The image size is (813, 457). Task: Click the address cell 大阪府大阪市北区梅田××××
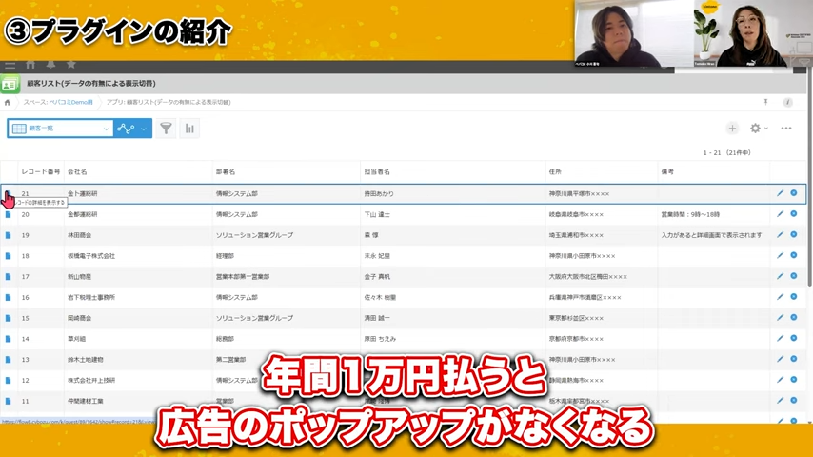click(x=588, y=276)
